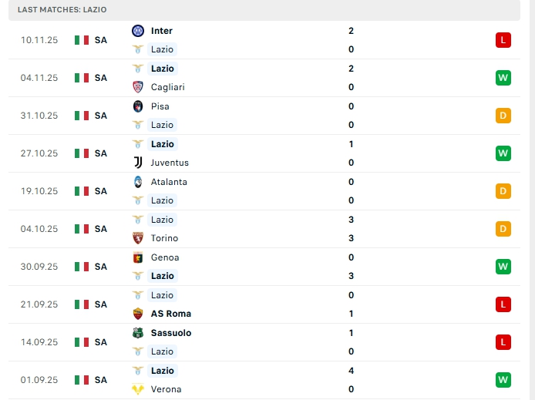The width and height of the screenshot is (535, 400).
Task: Select the red L badge for Inter match
Action: tap(503, 40)
